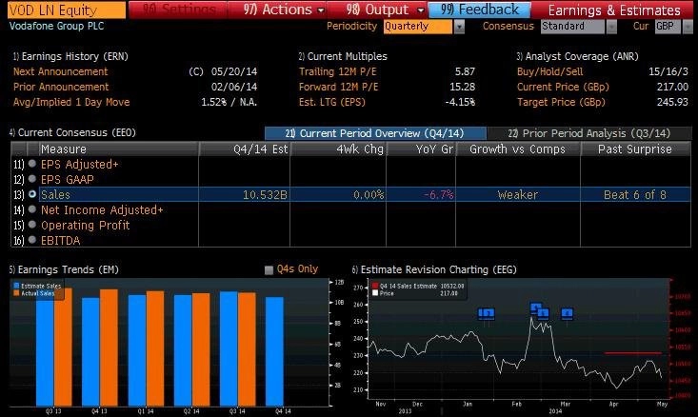
Task: Click the Current Price value 217.00
Action: (672, 87)
